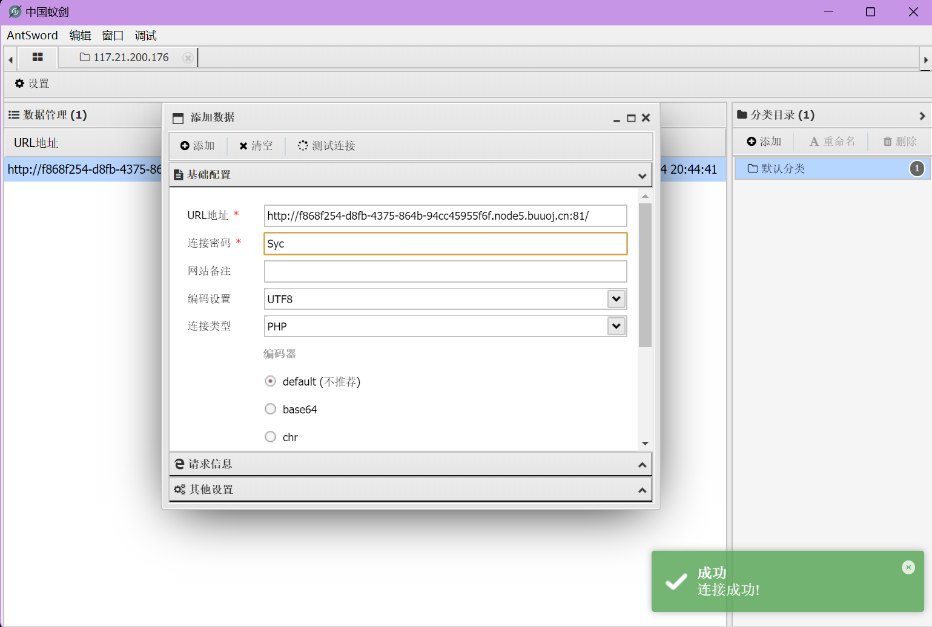
Task: Open the 设置 gear settings
Action: (32, 84)
